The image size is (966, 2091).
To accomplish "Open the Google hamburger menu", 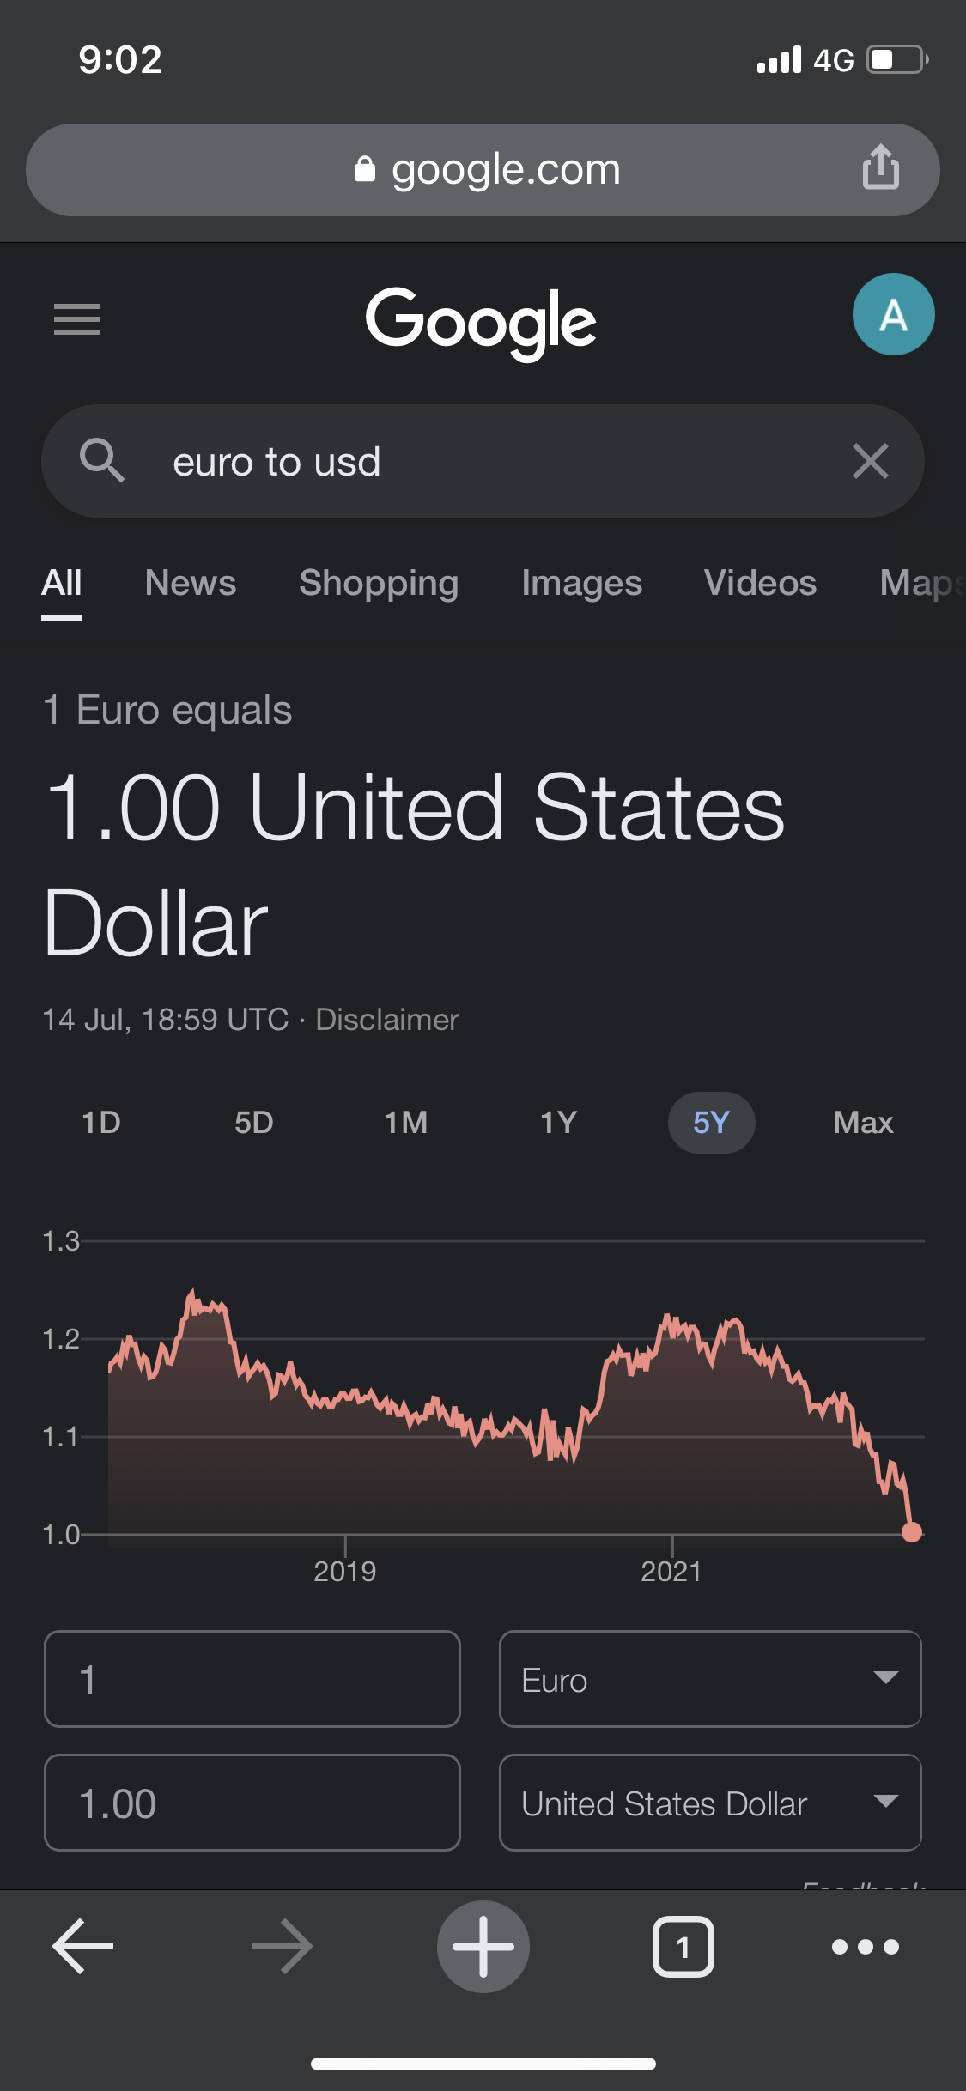I will pos(77,319).
